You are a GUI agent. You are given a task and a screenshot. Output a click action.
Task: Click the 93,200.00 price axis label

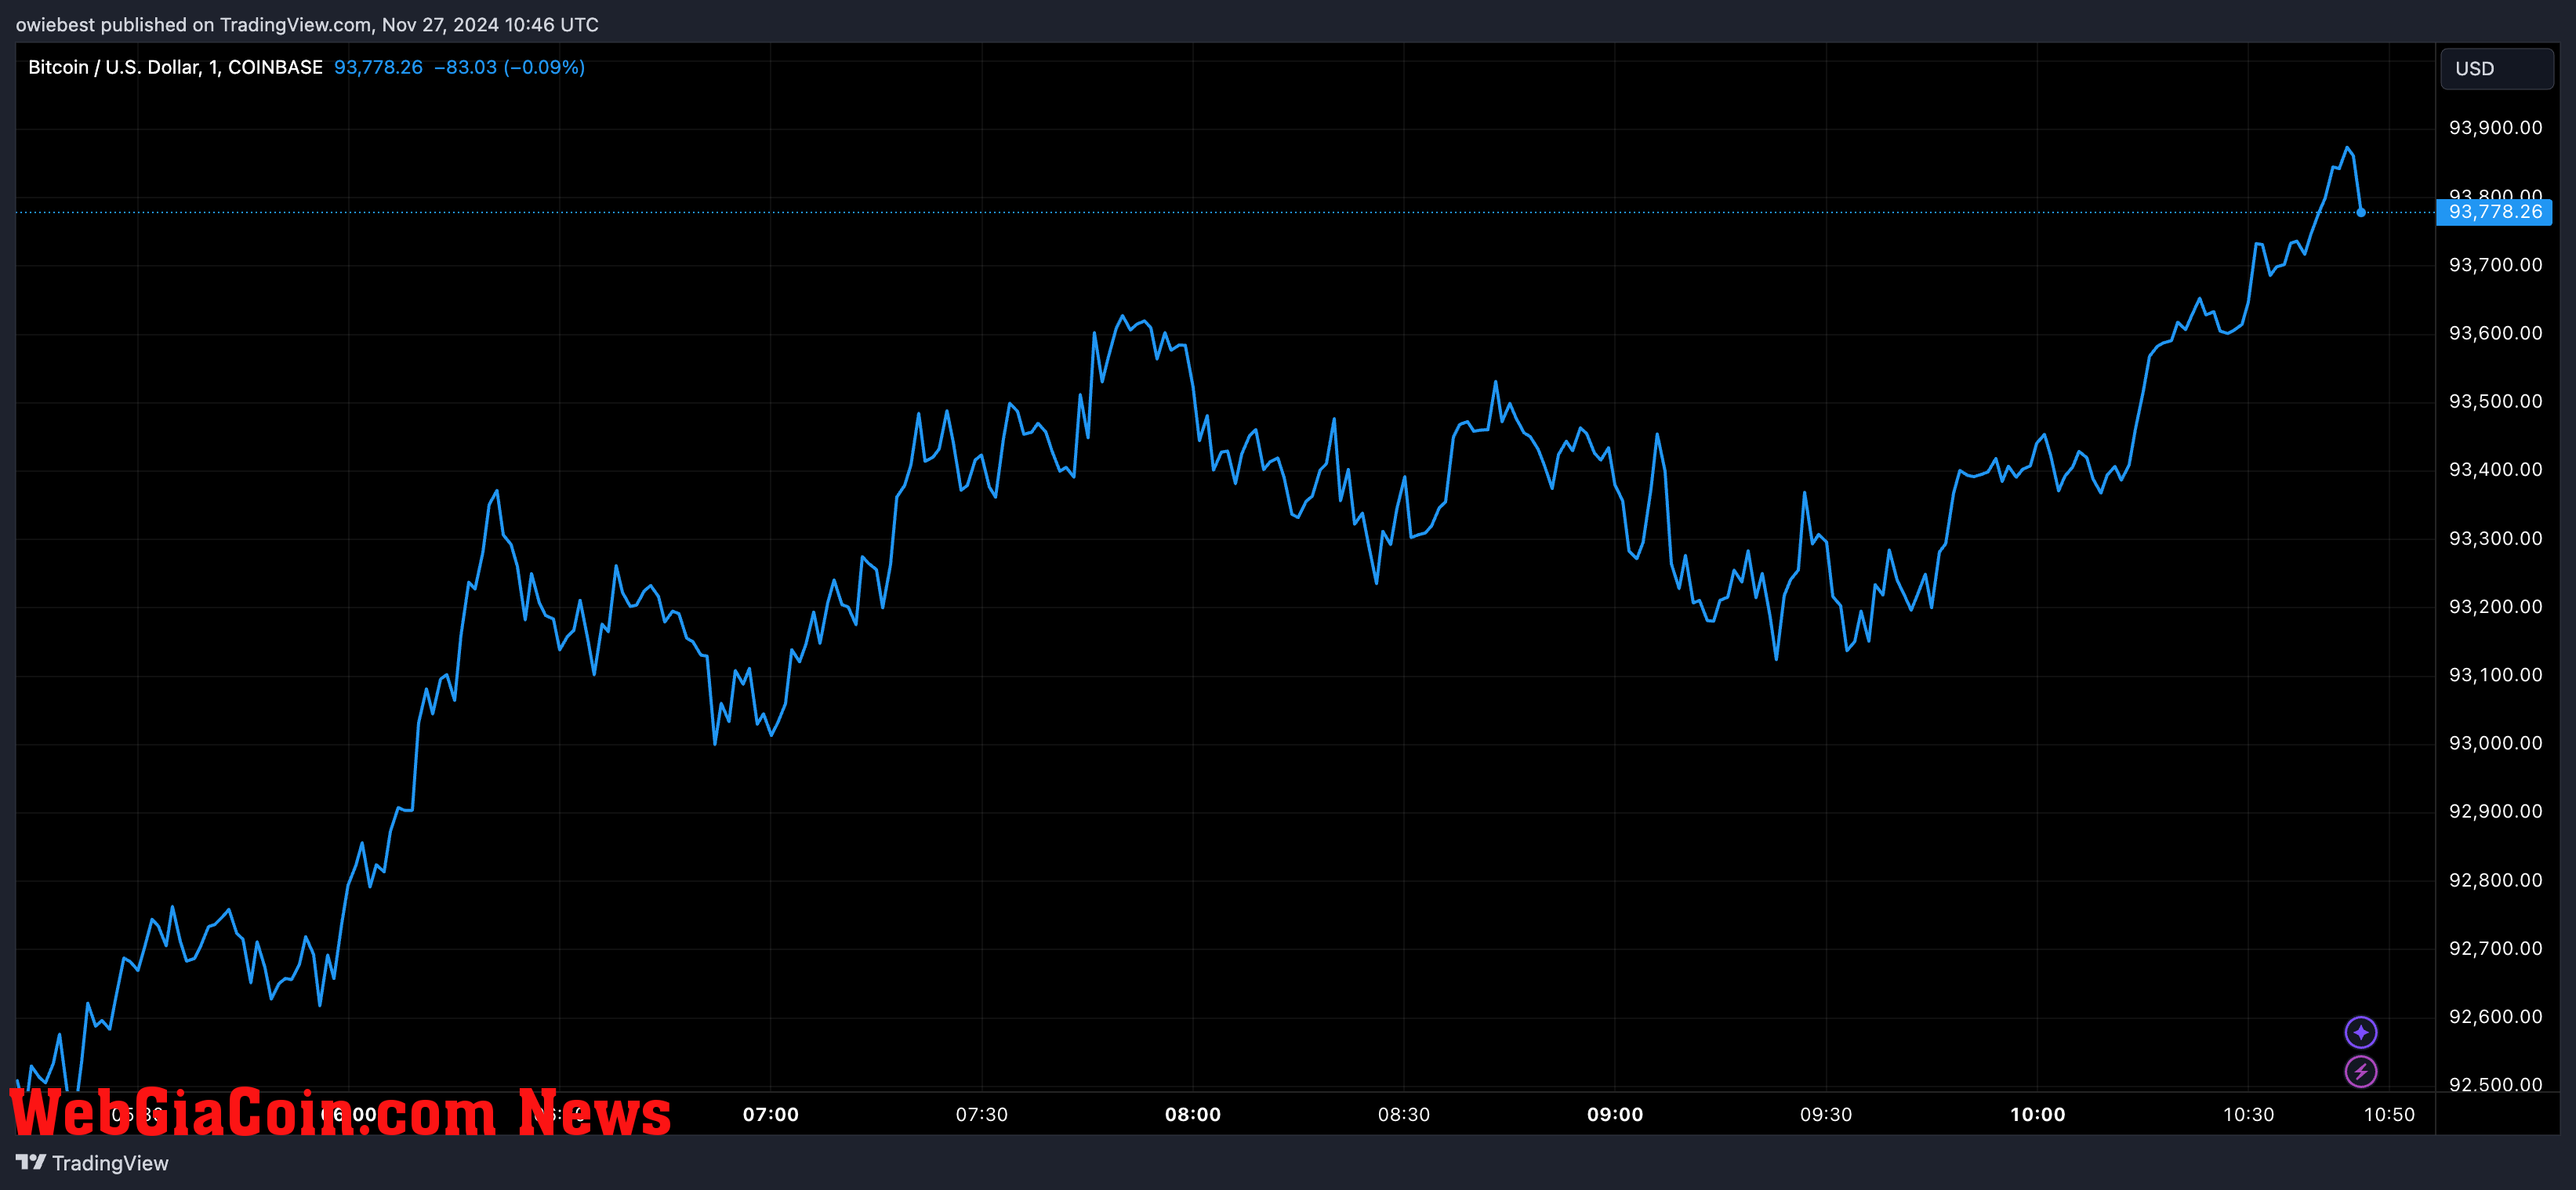(2495, 606)
